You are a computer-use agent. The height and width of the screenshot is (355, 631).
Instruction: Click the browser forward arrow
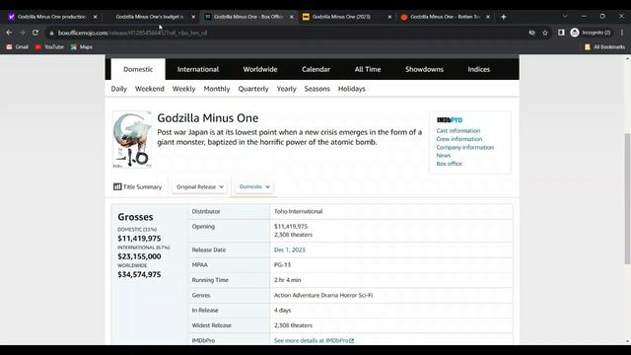22,33
